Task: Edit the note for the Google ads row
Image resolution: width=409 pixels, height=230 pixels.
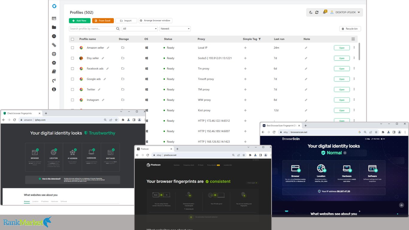Action: coord(306,79)
